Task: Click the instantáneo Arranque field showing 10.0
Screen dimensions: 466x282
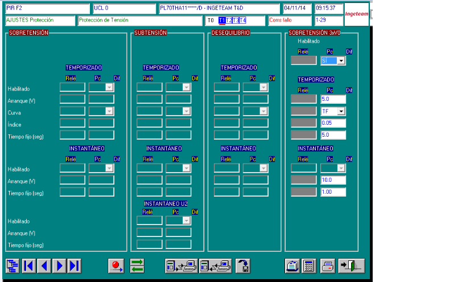Action: tap(333, 180)
